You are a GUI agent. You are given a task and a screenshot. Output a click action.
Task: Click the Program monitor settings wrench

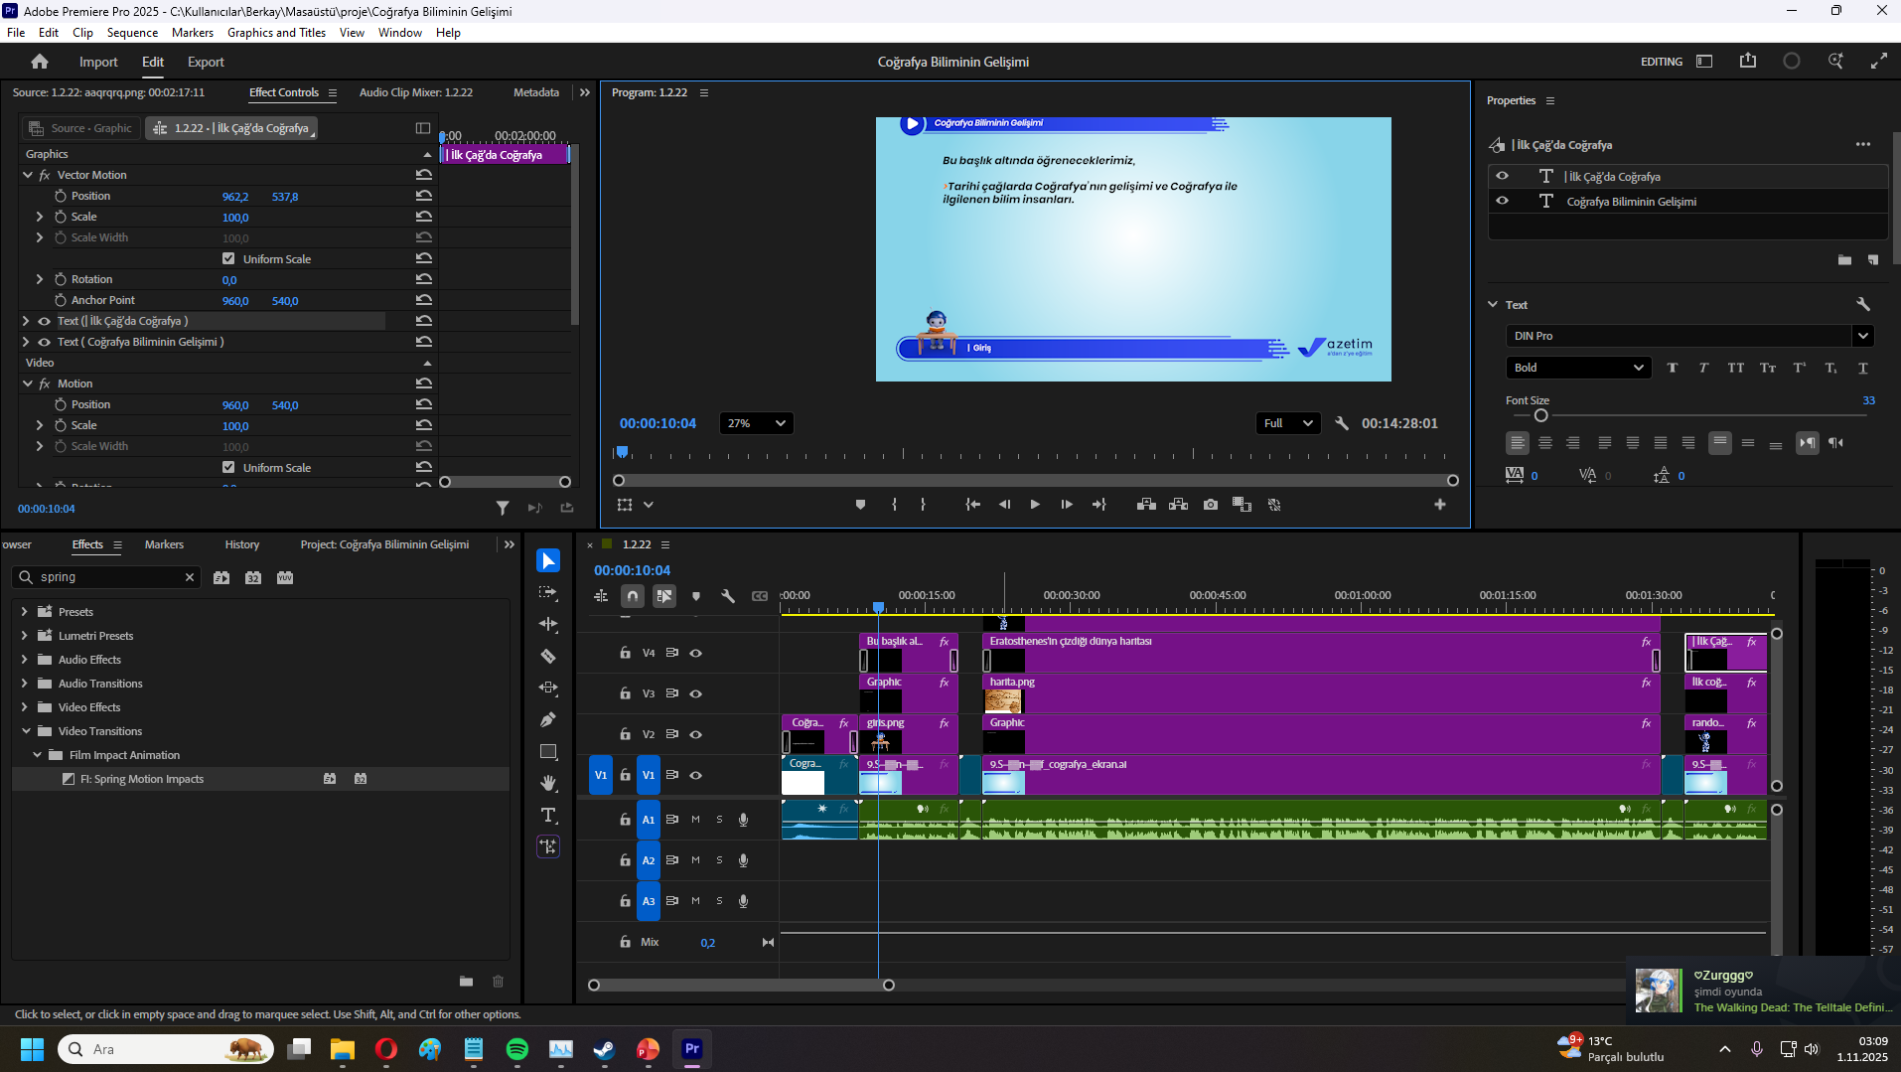tap(1342, 423)
